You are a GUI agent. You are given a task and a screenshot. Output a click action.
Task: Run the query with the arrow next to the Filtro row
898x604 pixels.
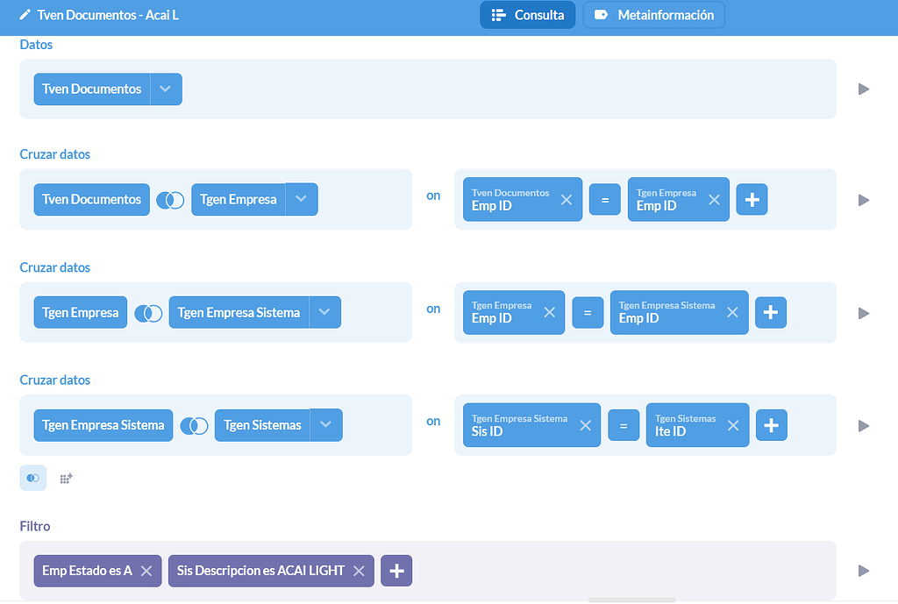[x=864, y=571]
